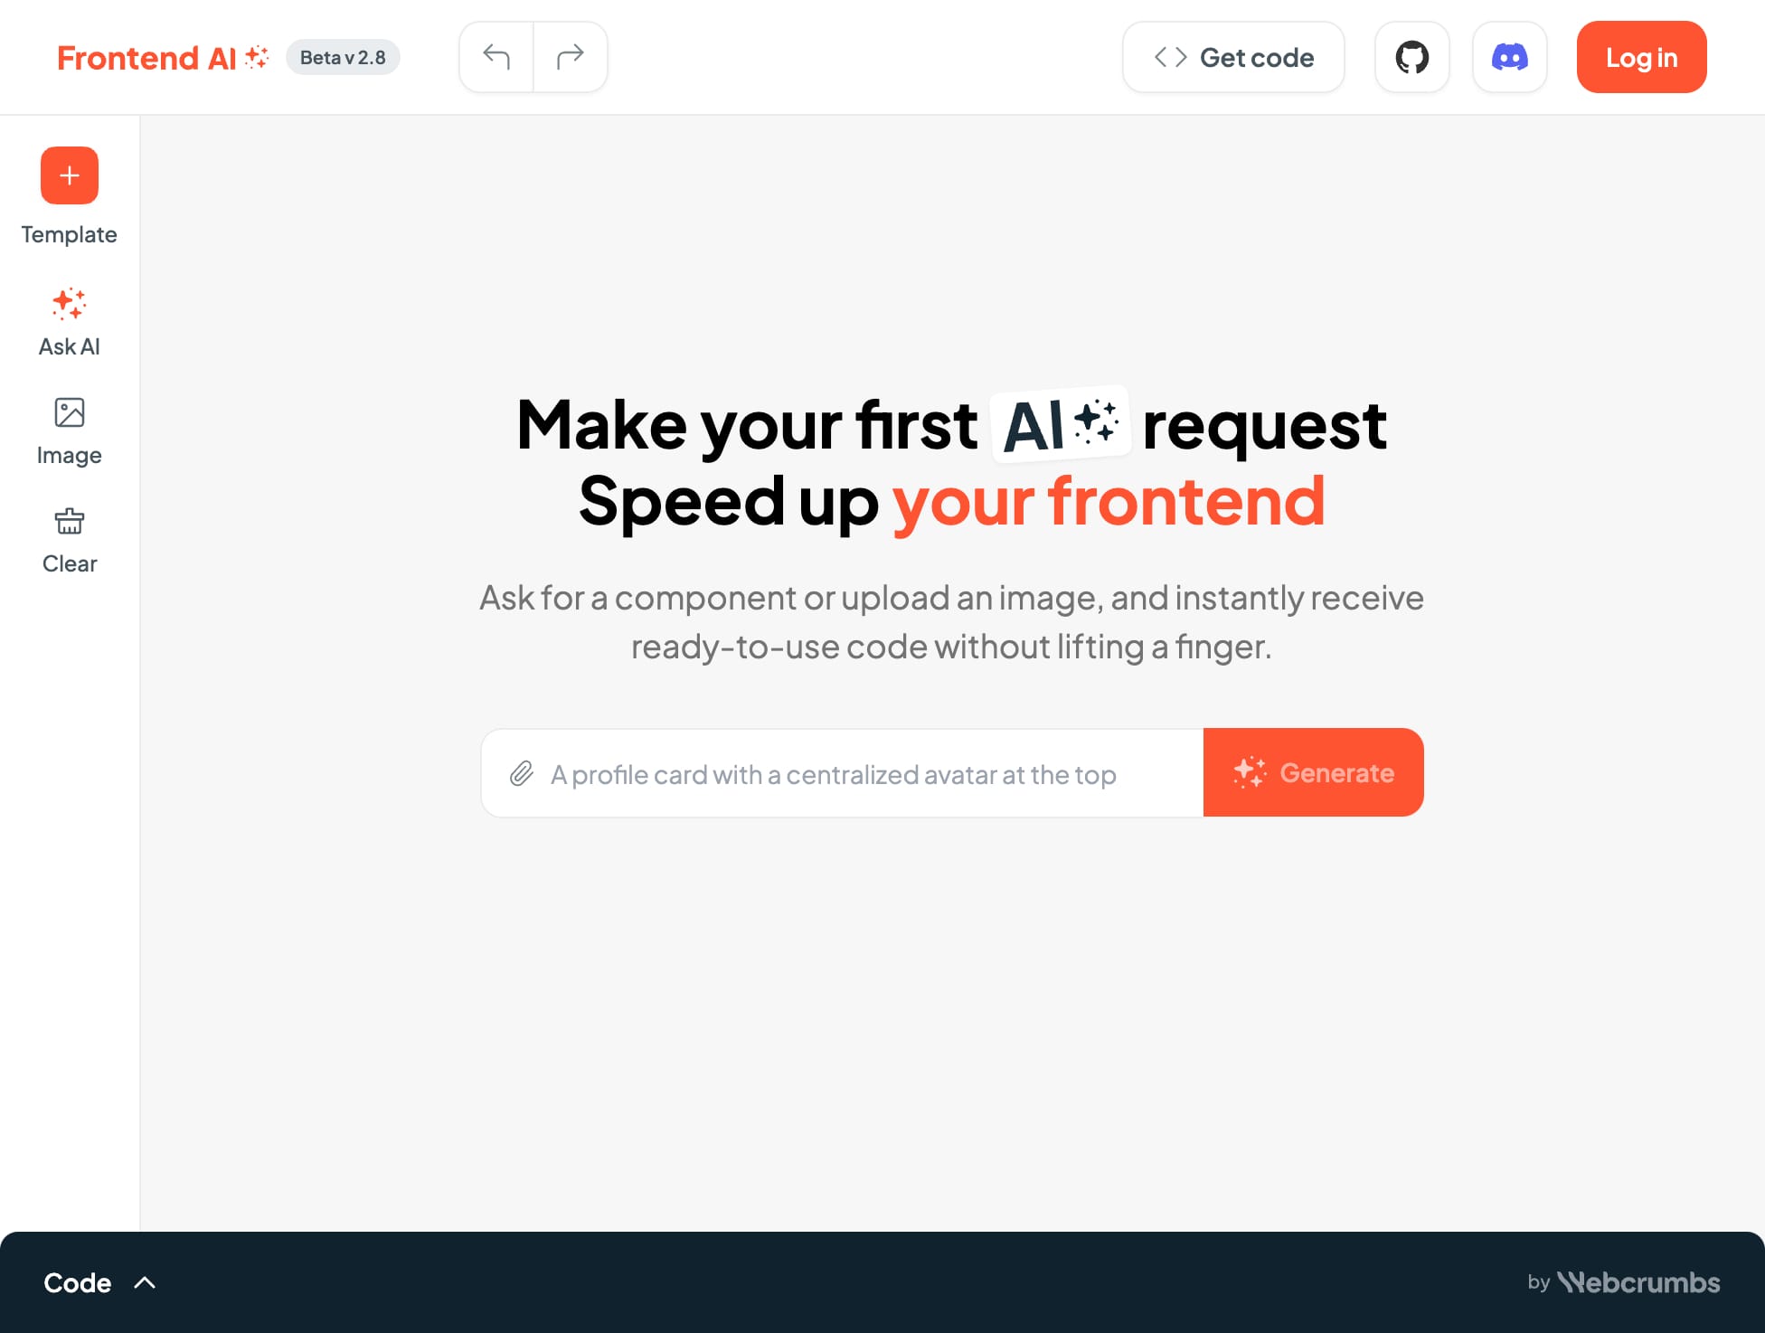
Task: Click the attach file paperclip icon
Action: 521,773
